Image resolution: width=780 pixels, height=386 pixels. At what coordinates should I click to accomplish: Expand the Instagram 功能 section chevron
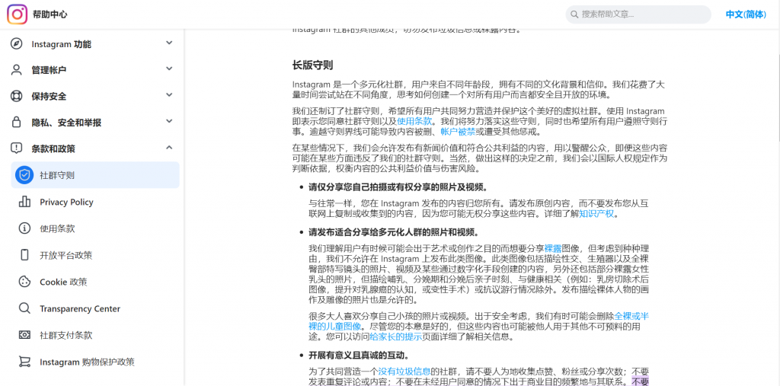(169, 43)
